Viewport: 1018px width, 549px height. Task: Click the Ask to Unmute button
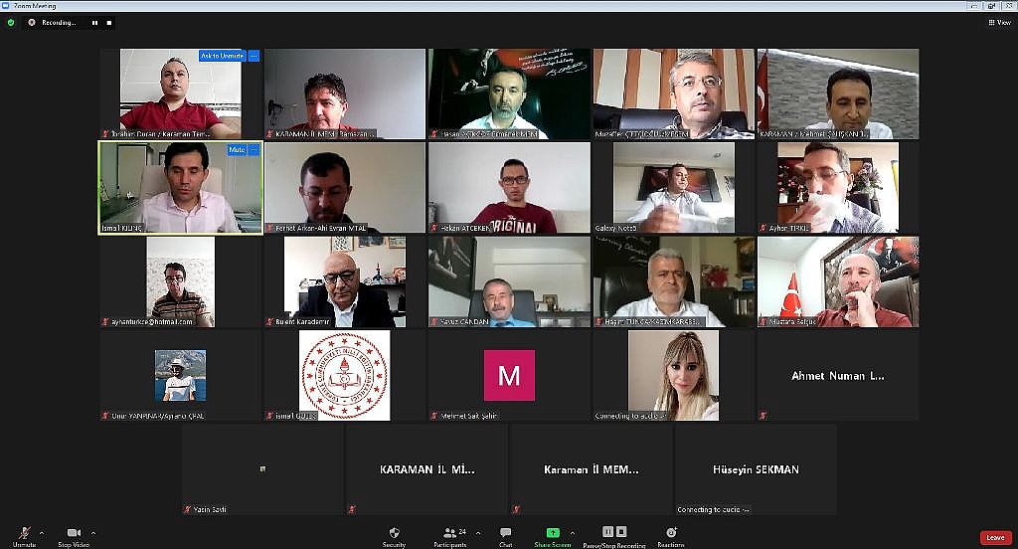pos(222,56)
